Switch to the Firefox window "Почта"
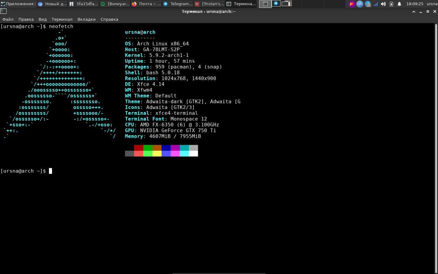Image resolution: width=438 pixels, height=274 pixels. pos(146,4)
